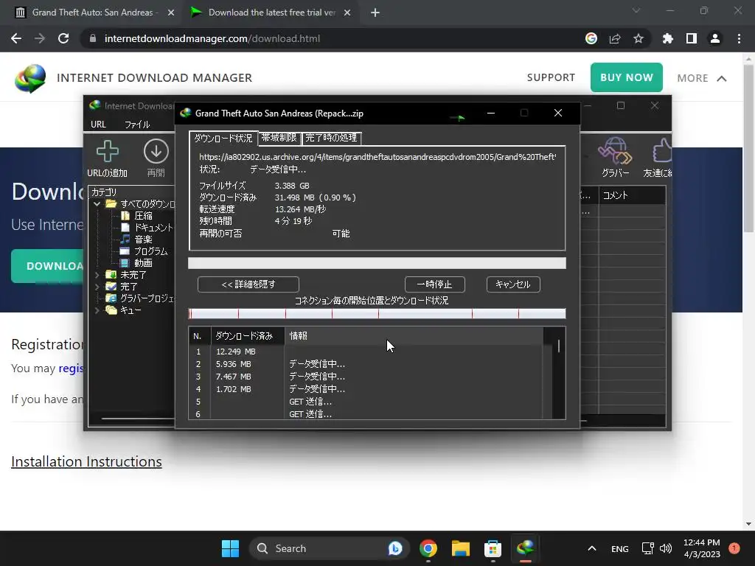The image size is (755, 566).
Task: Open File Explorer from taskbar
Action: pos(460,548)
